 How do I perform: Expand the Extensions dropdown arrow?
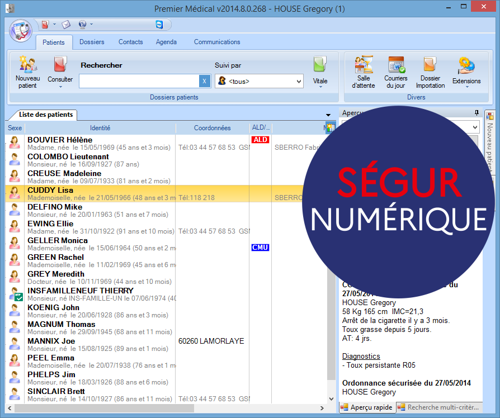pos(467,87)
